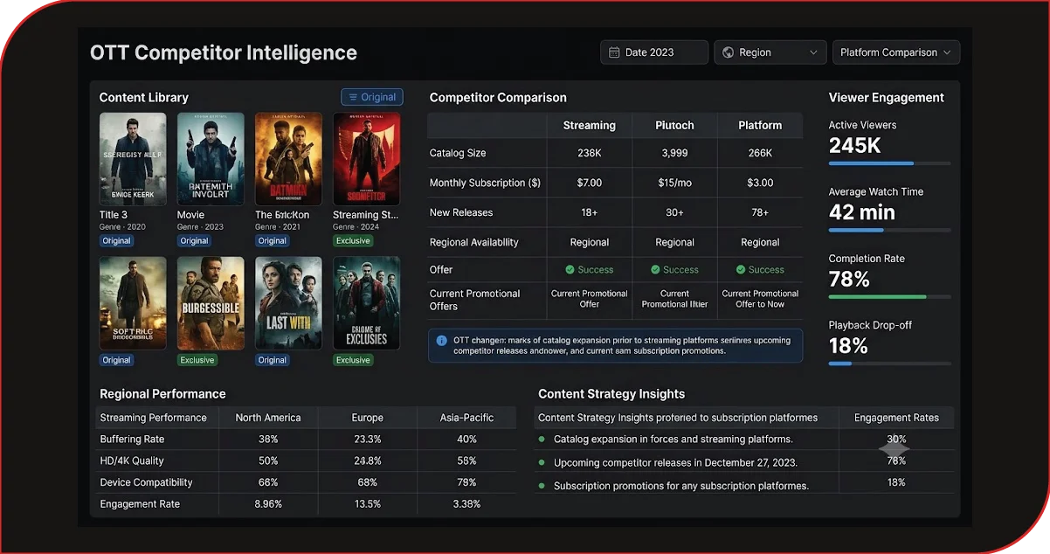Image resolution: width=1050 pixels, height=554 pixels.
Task: Click the blue info icon in OTT note
Action: pos(442,340)
